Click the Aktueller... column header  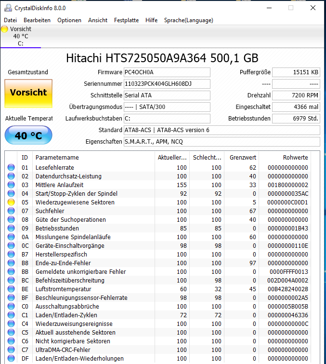point(172,157)
